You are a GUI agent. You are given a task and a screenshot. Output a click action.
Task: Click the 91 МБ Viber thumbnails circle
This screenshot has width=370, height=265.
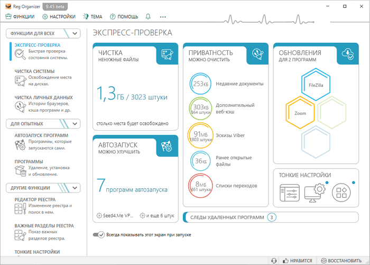click(200, 135)
